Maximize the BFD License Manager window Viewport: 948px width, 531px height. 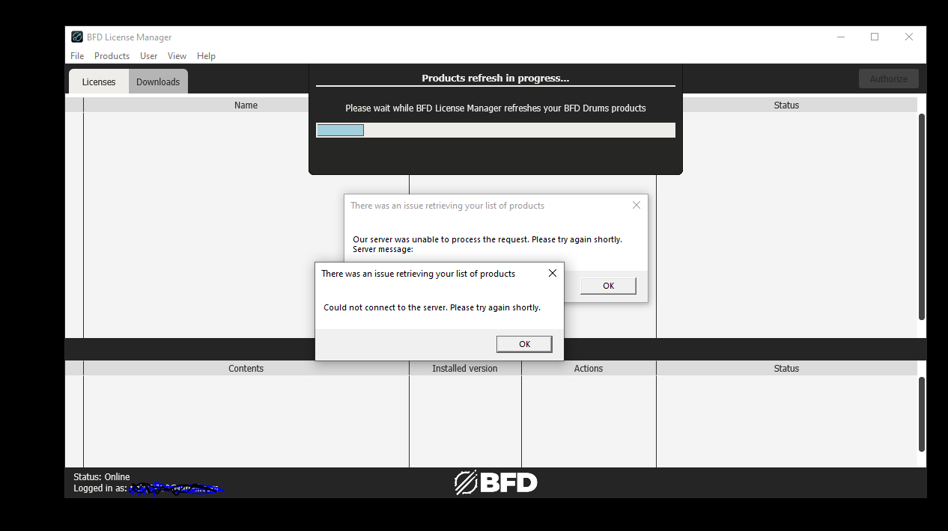pyautogui.click(x=875, y=37)
